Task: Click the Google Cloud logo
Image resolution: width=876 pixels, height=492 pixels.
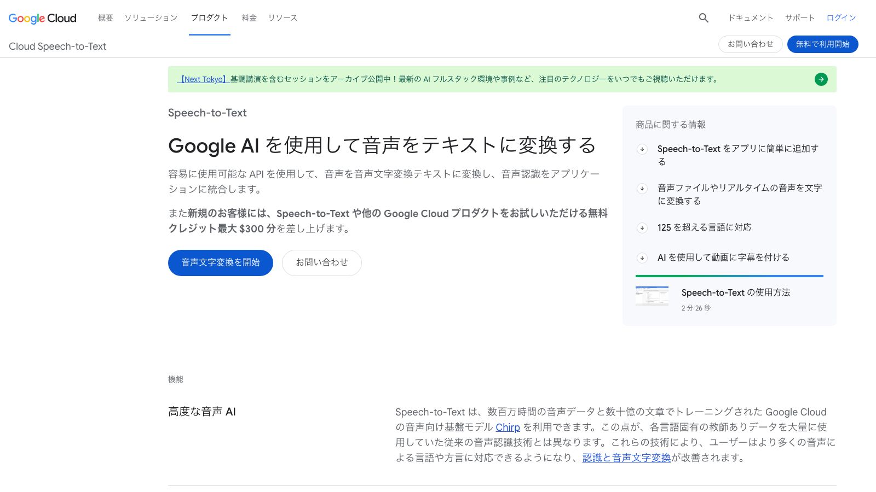Action: click(43, 18)
